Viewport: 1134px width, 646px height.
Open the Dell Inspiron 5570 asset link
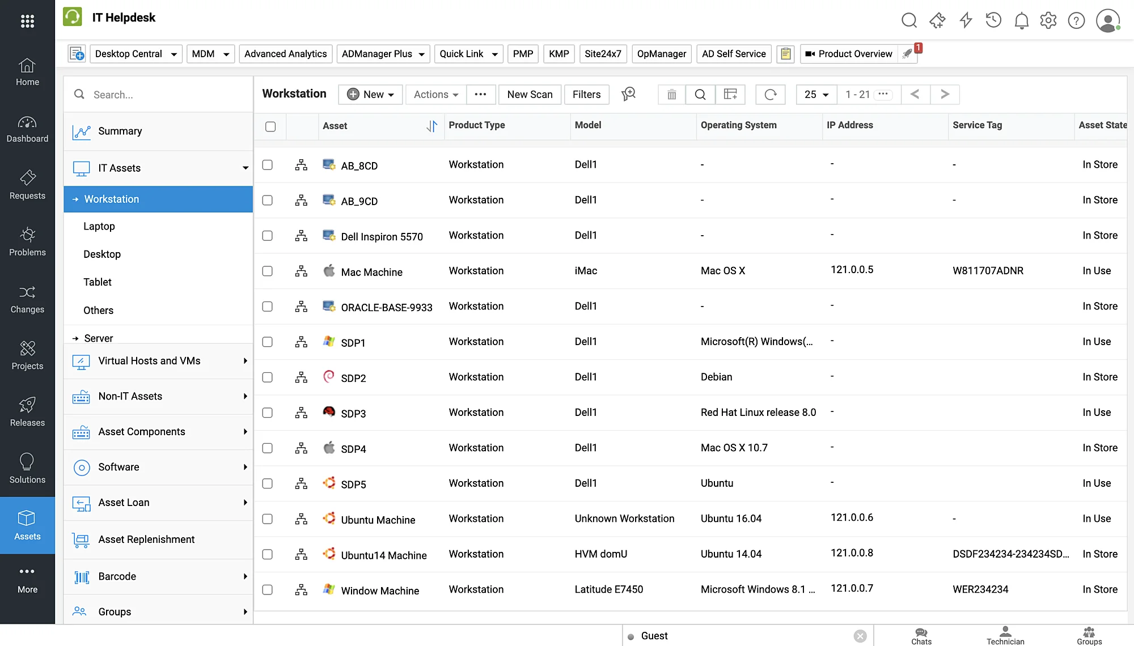click(382, 237)
